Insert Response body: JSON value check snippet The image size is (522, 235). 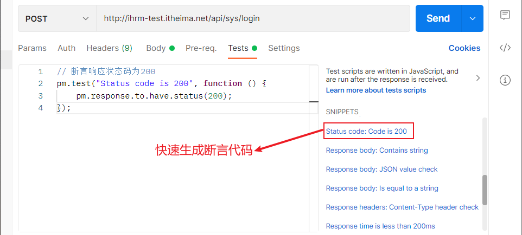pyautogui.click(x=381, y=169)
